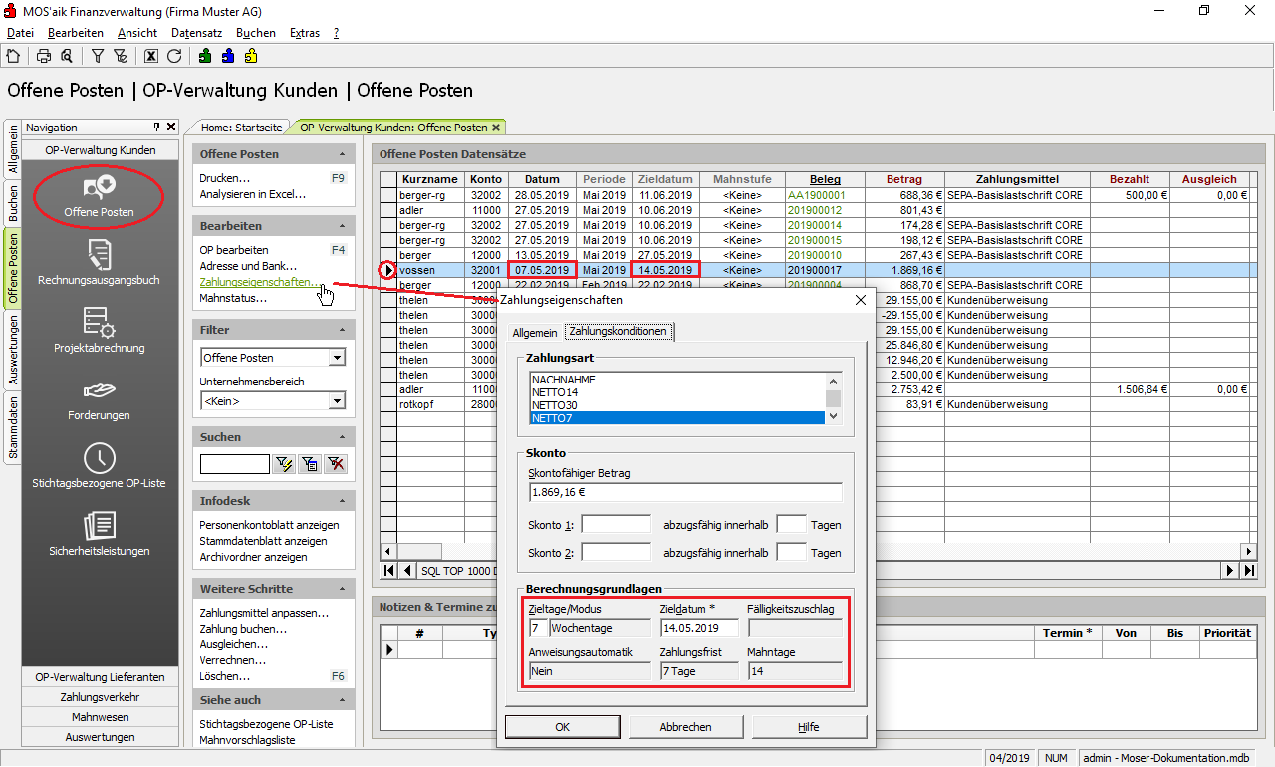Click the Zieldatum input field

point(699,628)
